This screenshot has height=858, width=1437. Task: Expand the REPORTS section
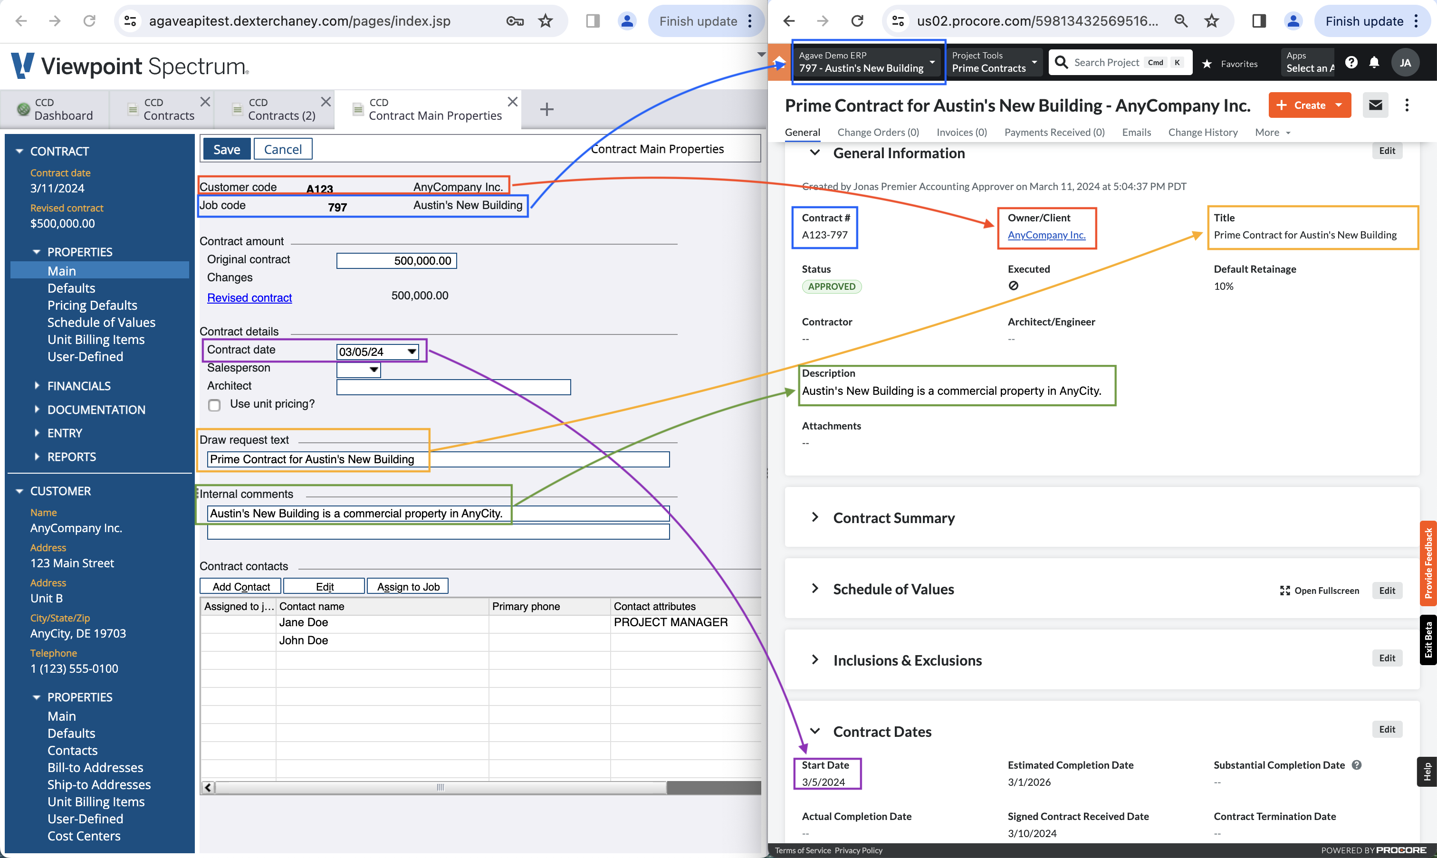[37, 456]
